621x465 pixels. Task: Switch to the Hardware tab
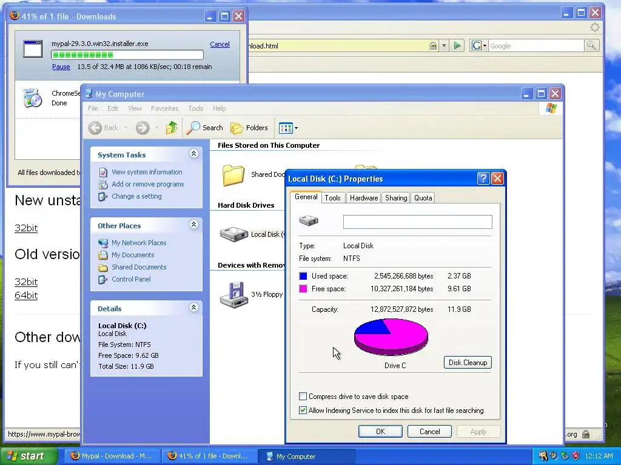364,198
